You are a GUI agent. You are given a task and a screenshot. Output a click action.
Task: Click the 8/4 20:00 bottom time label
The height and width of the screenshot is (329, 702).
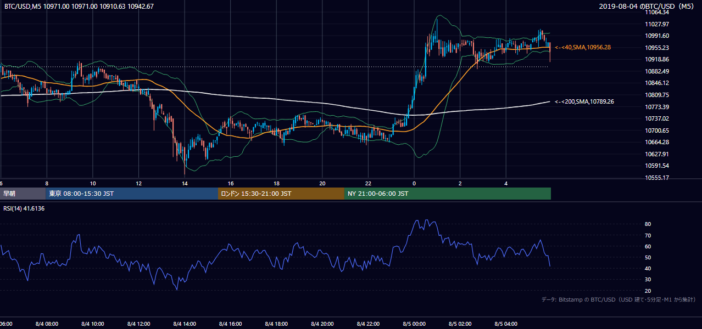322,324
